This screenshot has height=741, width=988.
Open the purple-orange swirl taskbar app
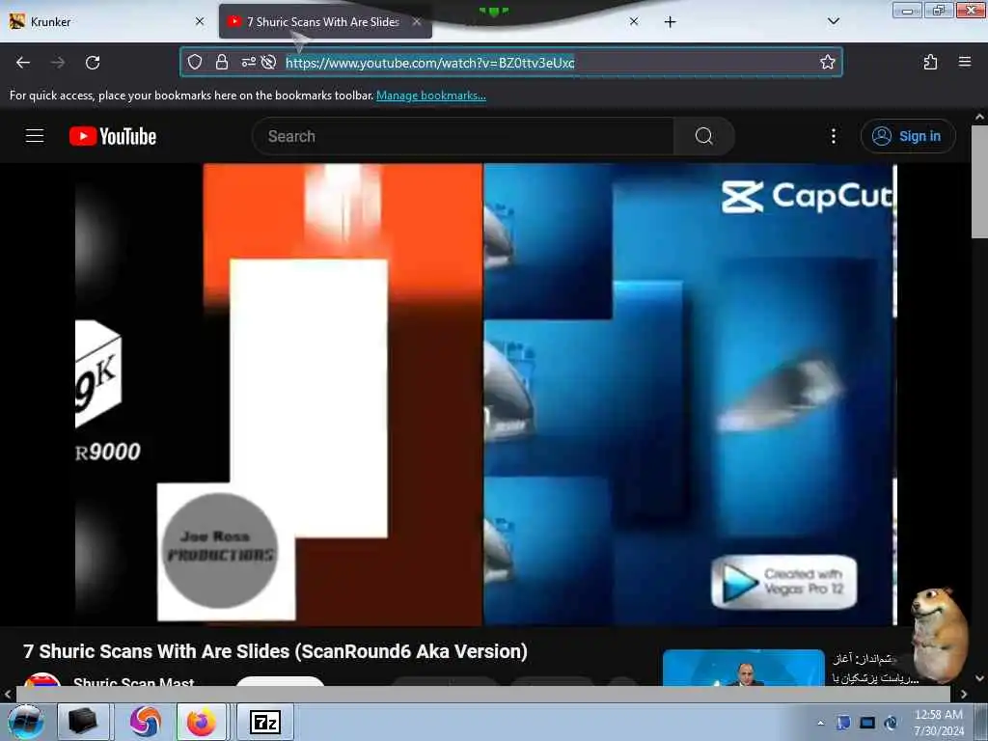(x=146, y=722)
